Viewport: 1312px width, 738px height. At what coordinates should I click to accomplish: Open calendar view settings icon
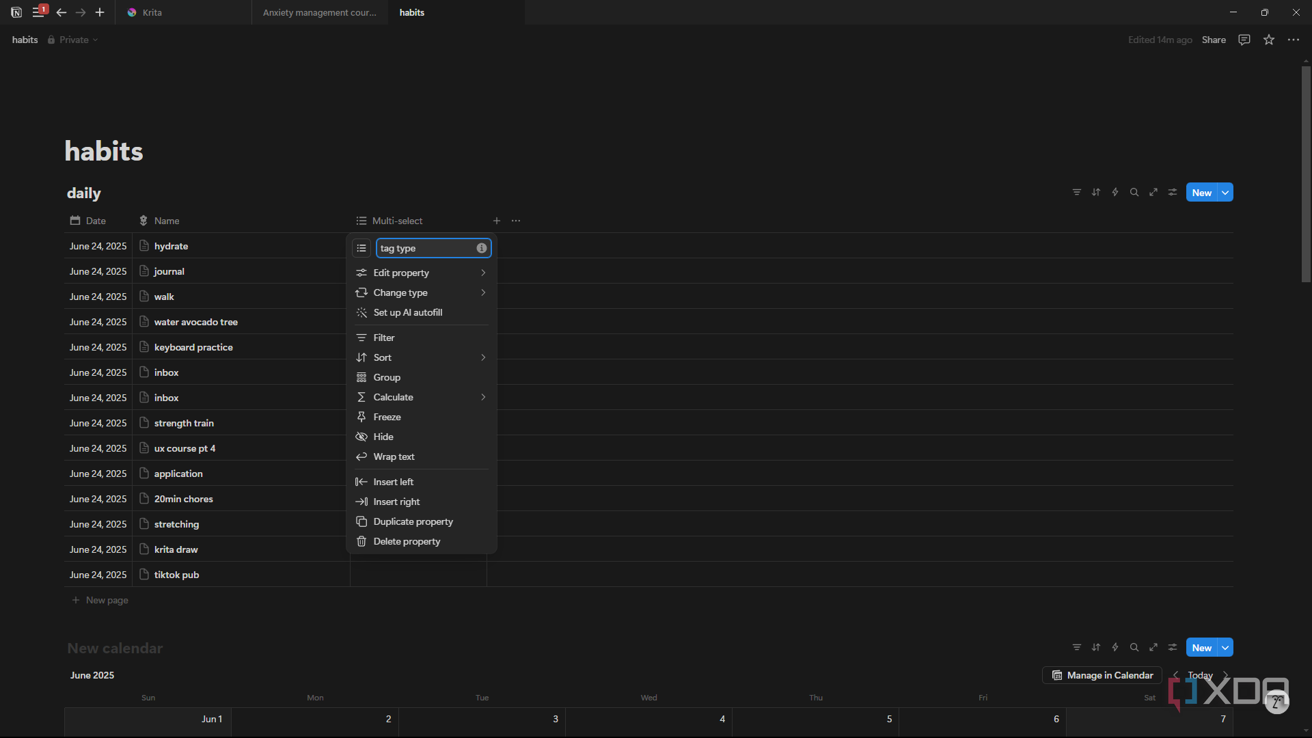click(1173, 648)
